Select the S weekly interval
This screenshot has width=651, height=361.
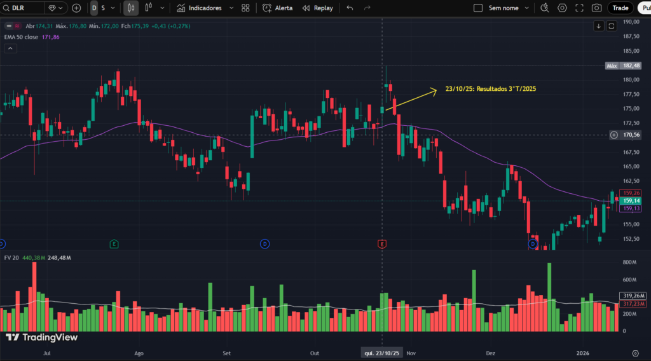coord(103,8)
